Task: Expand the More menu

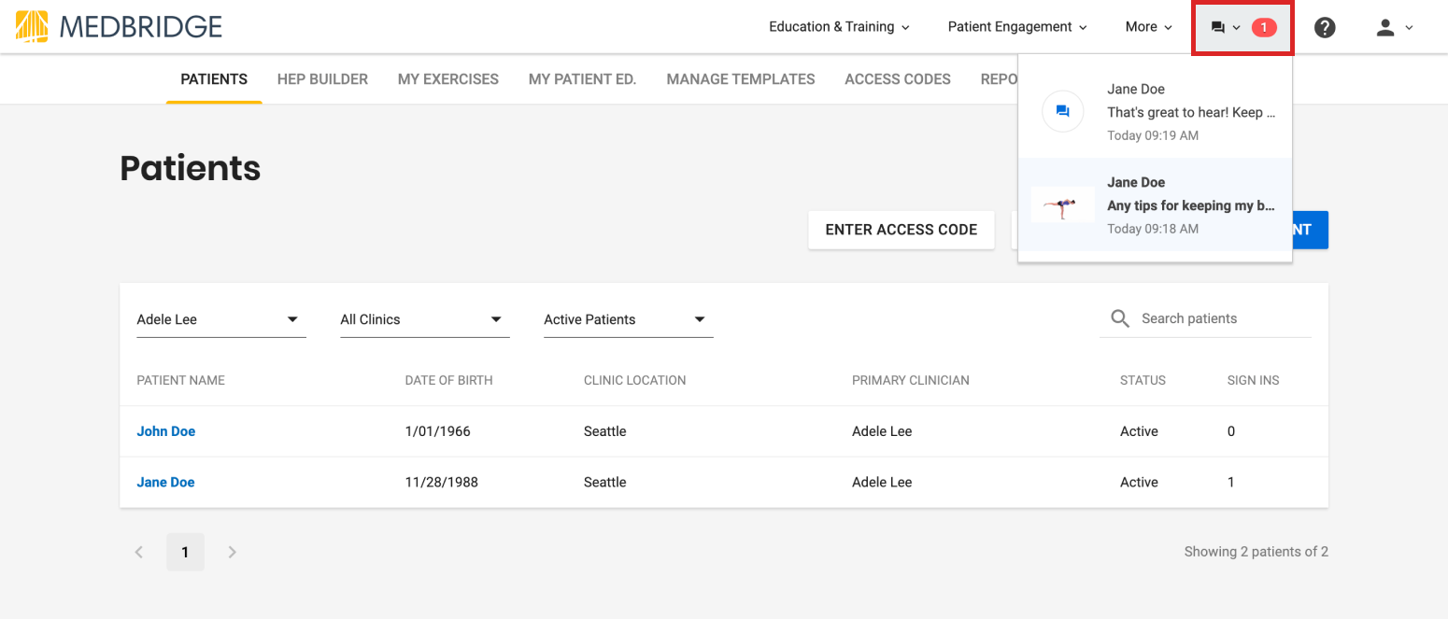Action: [1149, 27]
